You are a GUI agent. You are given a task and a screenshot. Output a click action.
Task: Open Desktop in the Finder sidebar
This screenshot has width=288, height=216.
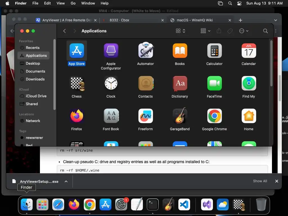click(x=33, y=63)
